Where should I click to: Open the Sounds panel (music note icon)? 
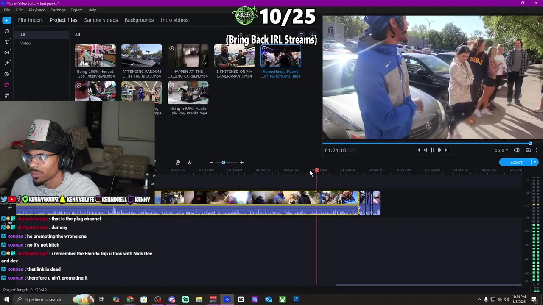(7, 31)
